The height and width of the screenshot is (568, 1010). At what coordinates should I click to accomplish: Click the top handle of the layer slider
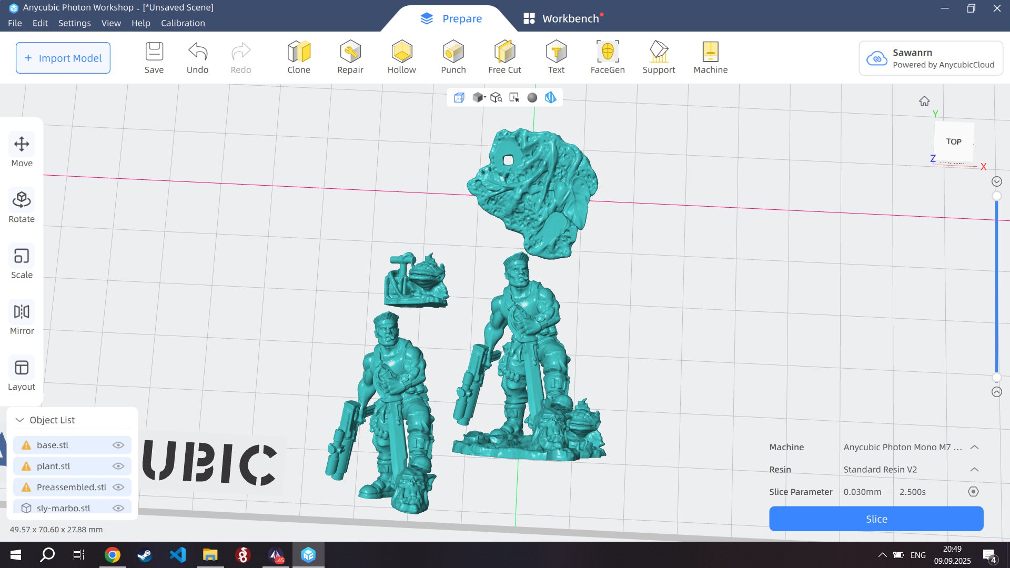click(996, 196)
